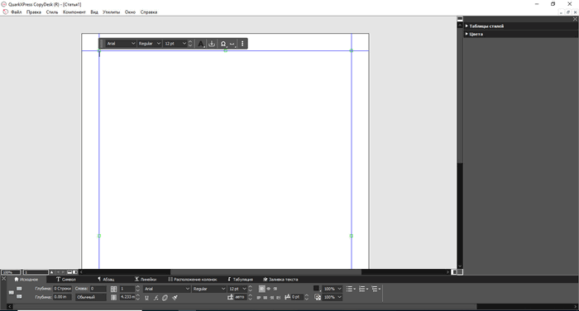This screenshot has width=579, height=311.
Task: Switch to the Символ tab
Action: (x=65, y=280)
